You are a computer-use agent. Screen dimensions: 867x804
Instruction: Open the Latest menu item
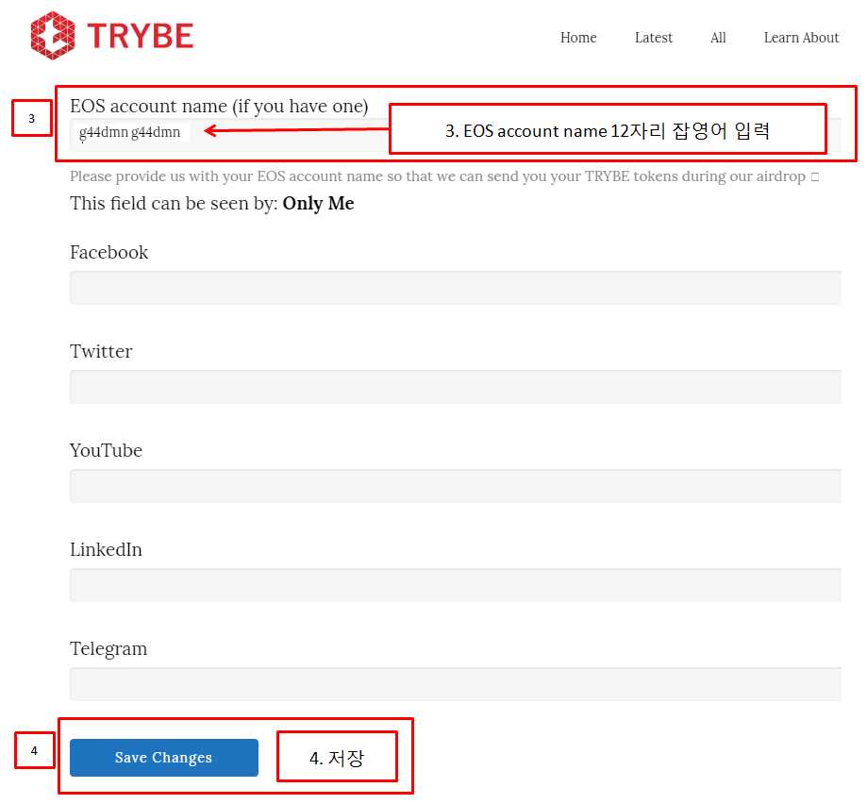[654, 38]
